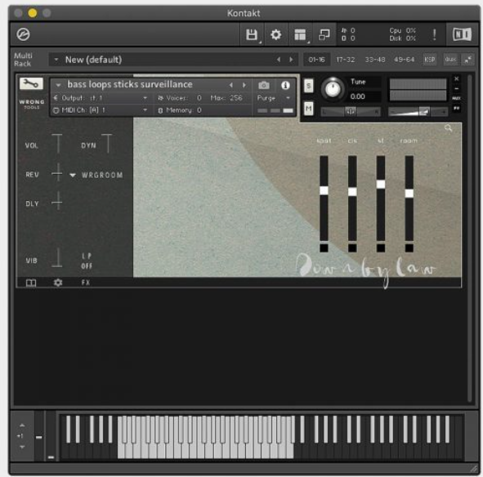The image size is (483, 477).
Task: Click the aux rack header button
Action: 450,60
